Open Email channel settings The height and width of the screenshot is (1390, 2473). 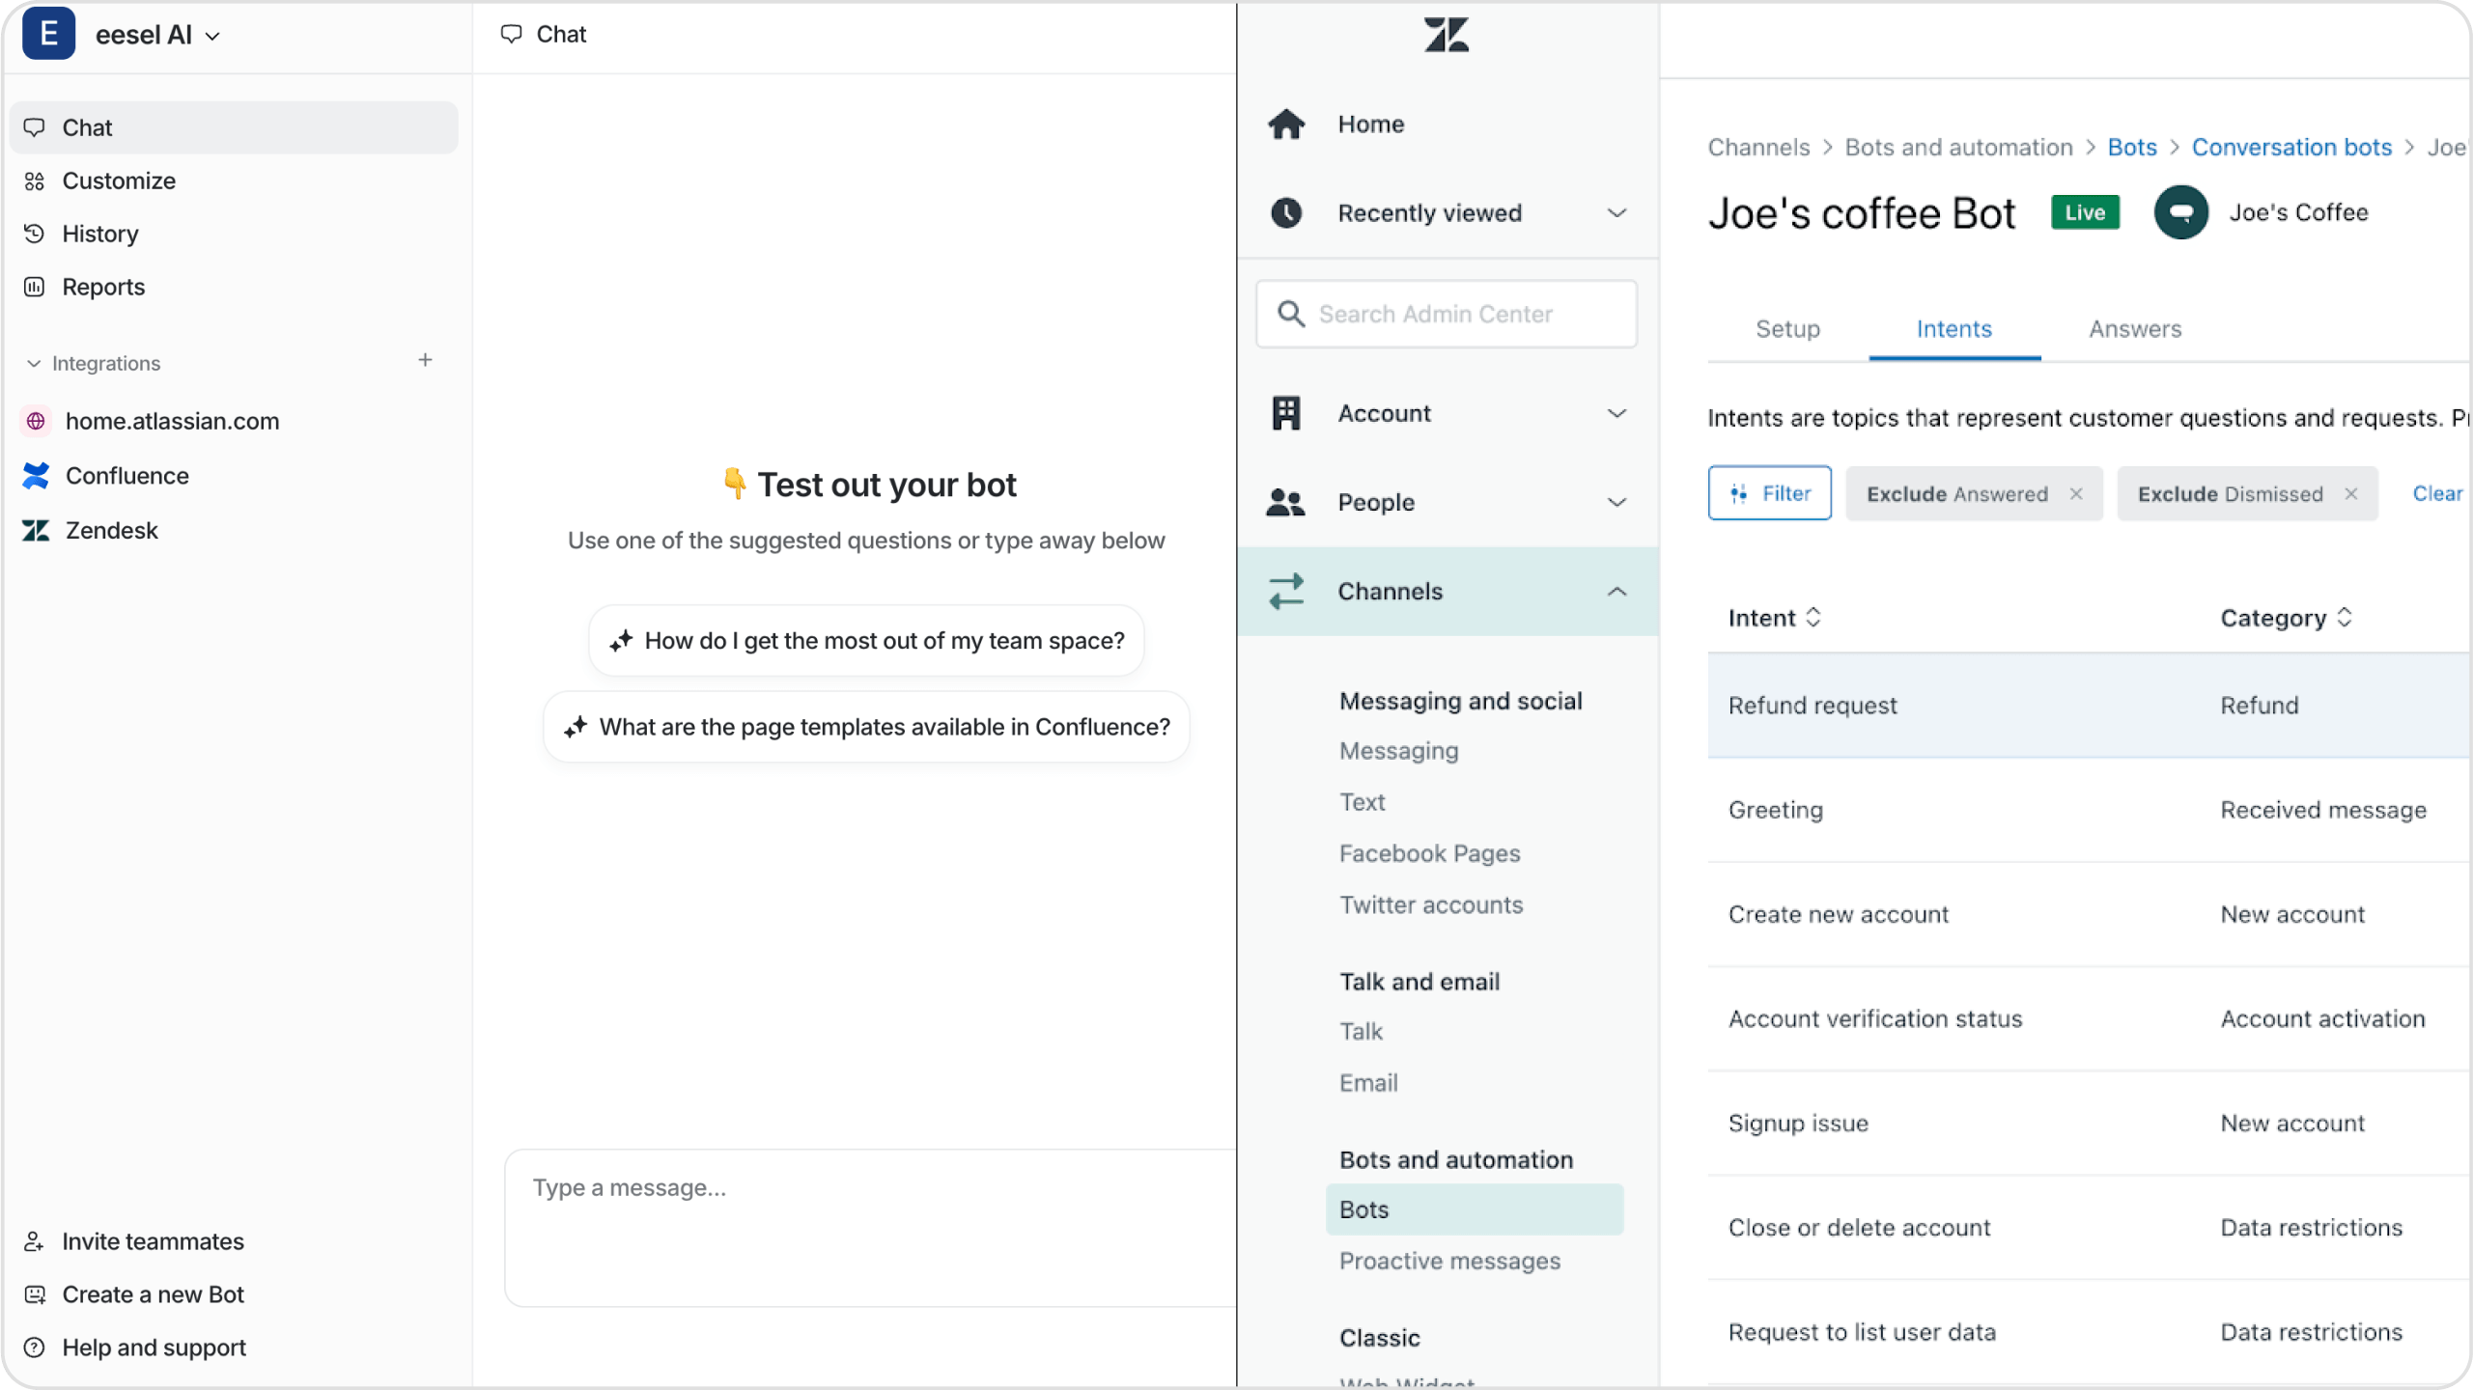pos(1367,1082)
